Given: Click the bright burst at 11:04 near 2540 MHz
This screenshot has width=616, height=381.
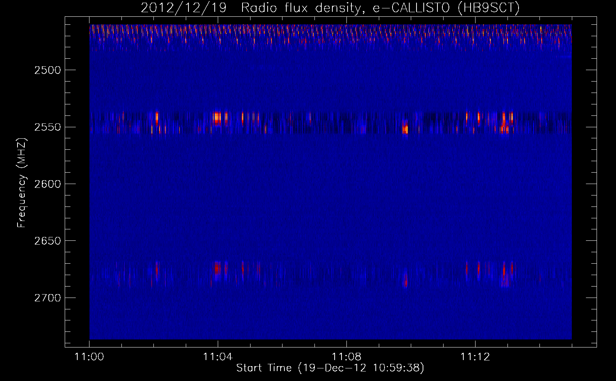Looking at the screenshot, I should [217, 118].
